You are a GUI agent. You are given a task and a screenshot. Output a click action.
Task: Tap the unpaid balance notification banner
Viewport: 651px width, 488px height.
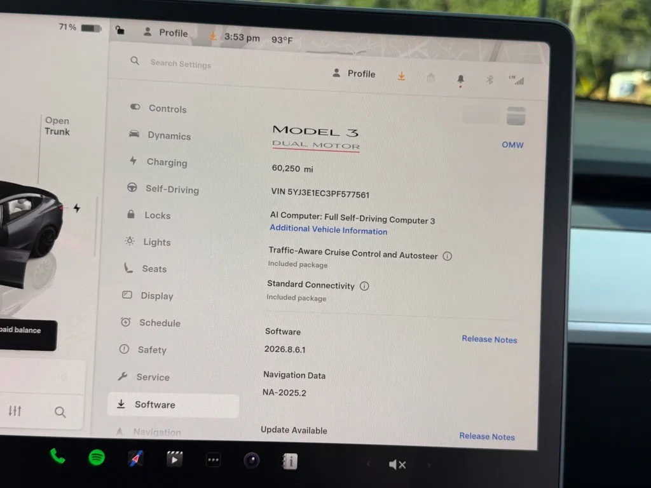click(x=27, y=335)
